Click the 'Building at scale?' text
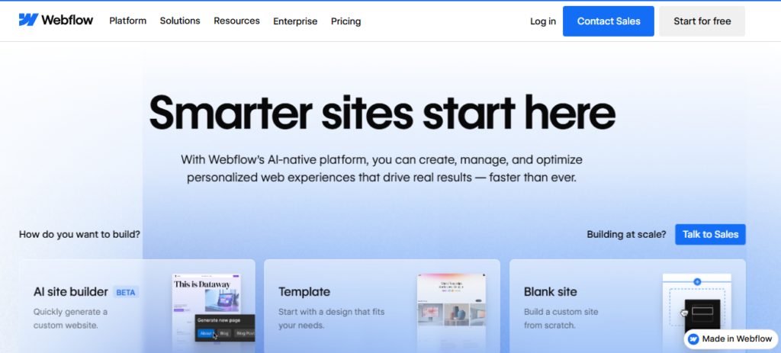 (626, 235)
